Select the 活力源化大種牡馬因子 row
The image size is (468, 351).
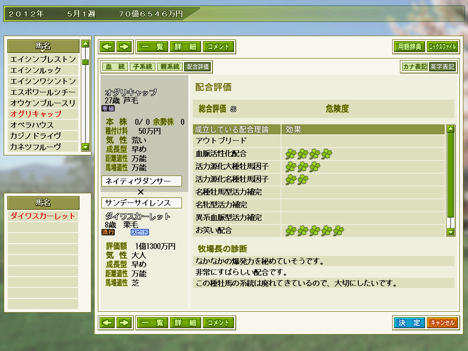click(x=319, y=166)
